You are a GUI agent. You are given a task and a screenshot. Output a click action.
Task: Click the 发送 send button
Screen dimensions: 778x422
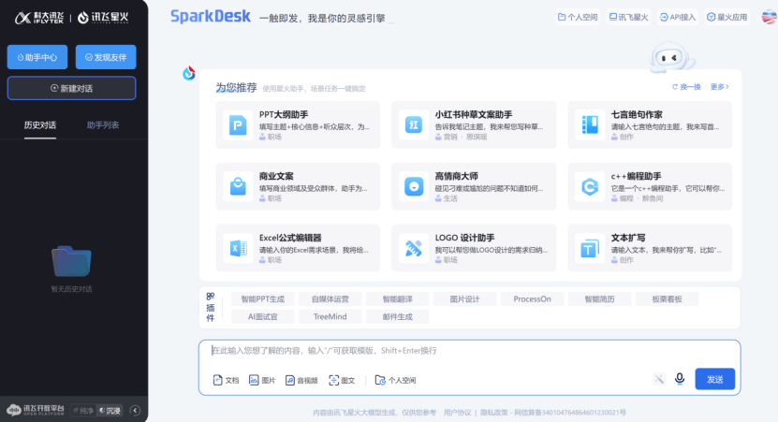tap(714, 379)
